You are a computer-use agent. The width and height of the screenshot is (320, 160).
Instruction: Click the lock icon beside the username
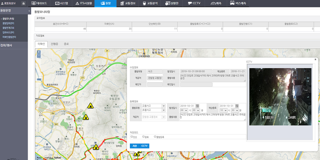click(x=24, y=4)
